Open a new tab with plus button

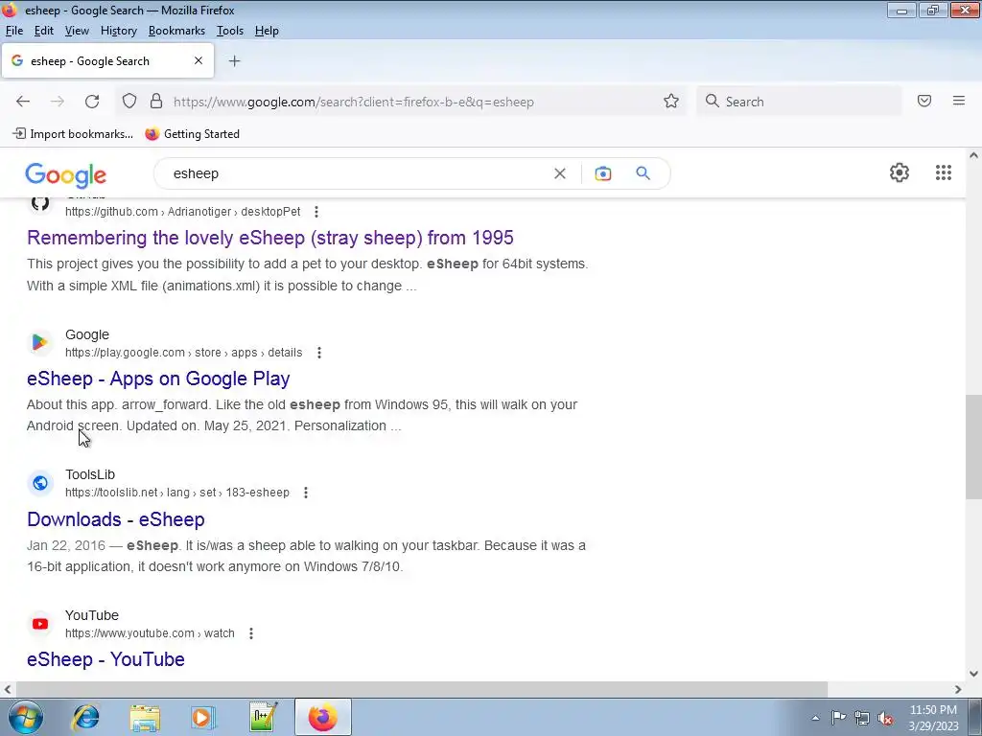pos(234,60)
